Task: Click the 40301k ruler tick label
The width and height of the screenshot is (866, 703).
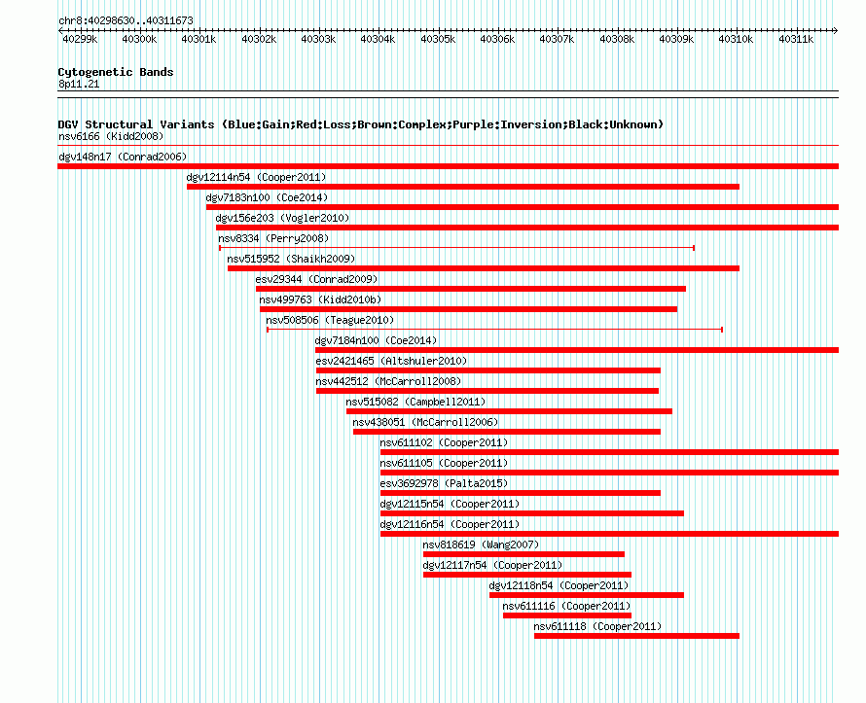Action: 198,39
